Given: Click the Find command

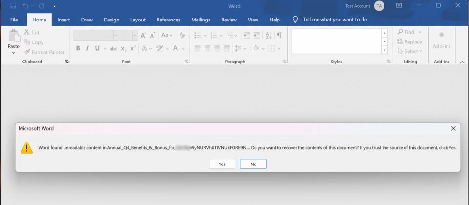Looking at the screenshot, I should [406, 32].
